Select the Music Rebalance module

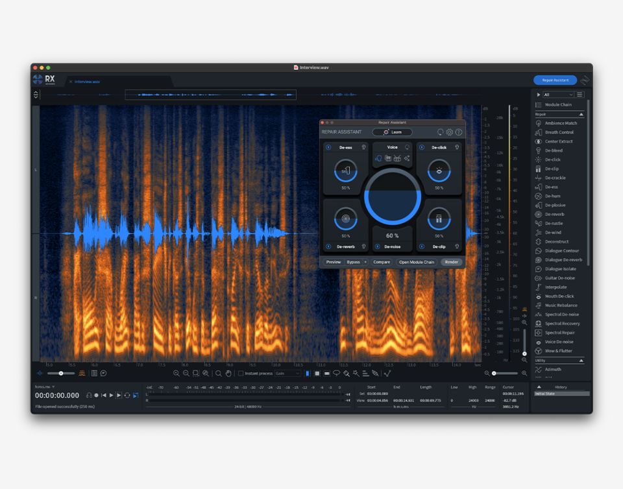click(559, 305)
